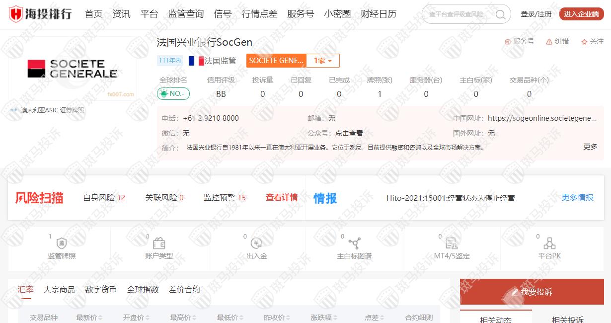The image size is (611, 323).
Task: Sort by 最新价 column arrow
Action: pyautogui.click(x=101, y=318)
